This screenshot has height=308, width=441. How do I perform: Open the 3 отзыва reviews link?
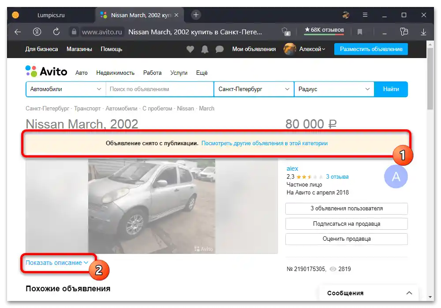(x=337, y=177)
